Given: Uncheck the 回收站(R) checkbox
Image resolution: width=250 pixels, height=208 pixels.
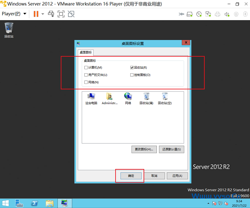Looking at the screenshot, I should (x=132, y=68).
